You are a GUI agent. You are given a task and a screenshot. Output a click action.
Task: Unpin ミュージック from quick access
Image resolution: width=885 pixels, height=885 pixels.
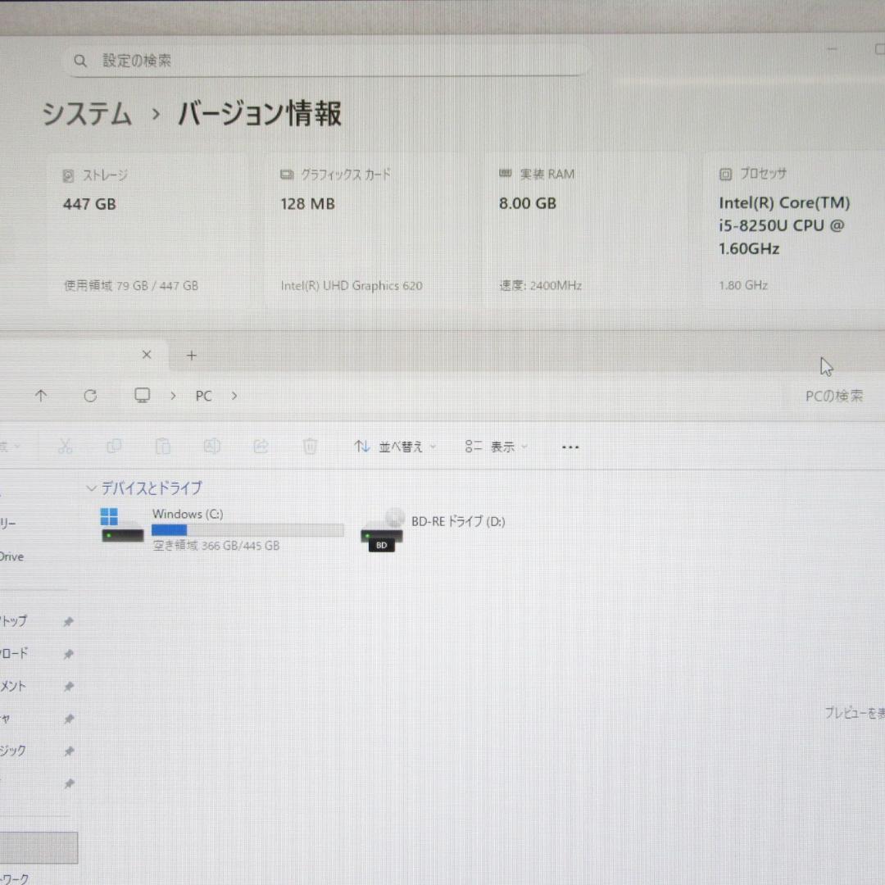(69, 751)
